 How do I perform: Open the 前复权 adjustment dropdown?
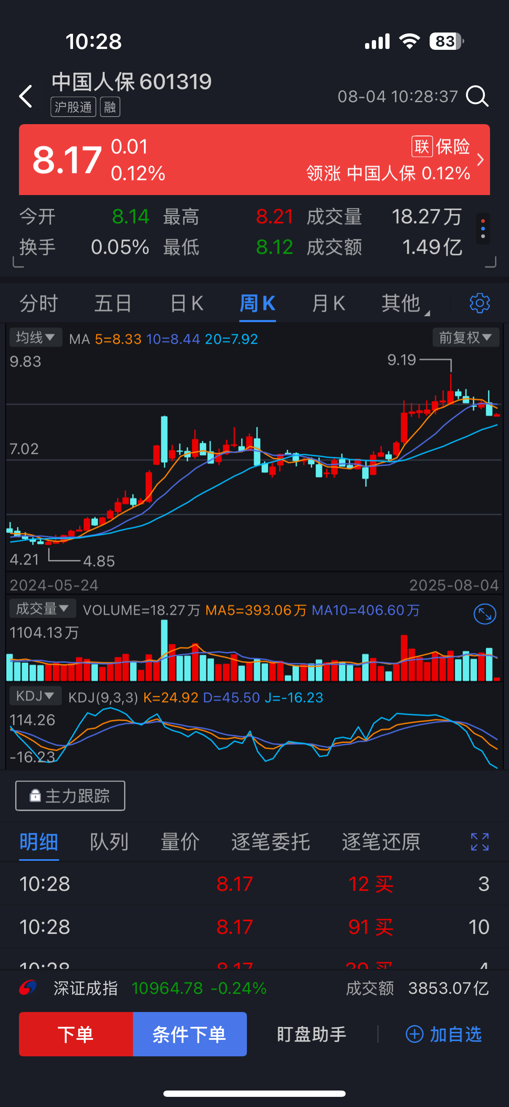tap(466, 337)
